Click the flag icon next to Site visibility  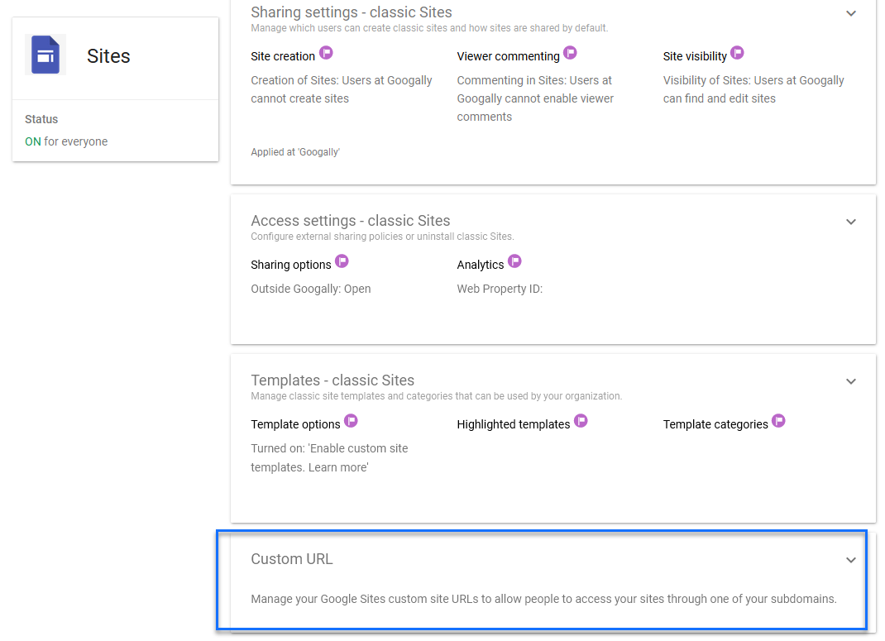click(x=735, y=52)
